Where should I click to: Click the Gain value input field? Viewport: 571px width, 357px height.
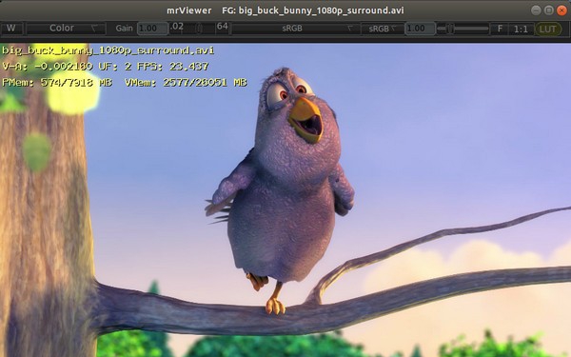point(152,29)
